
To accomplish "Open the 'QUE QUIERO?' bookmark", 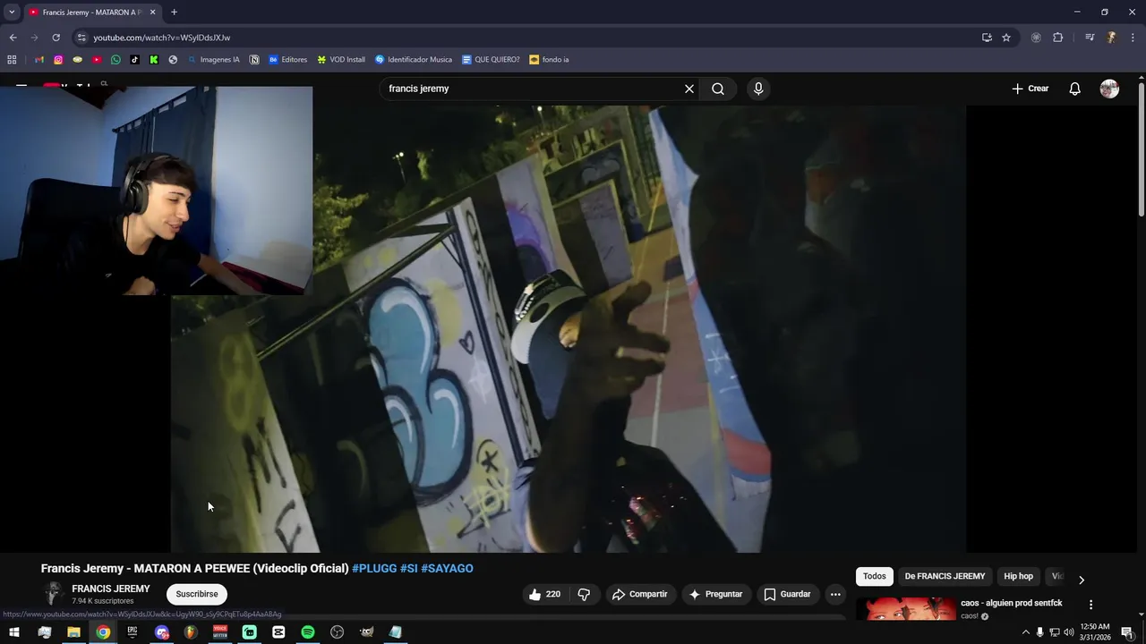I will click(491, 59).
